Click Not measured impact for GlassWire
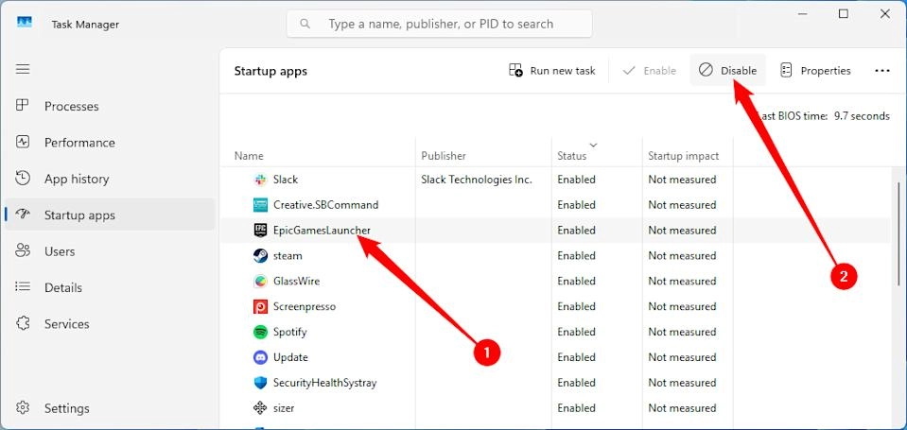Image resolution: width=907 pixels, height=430 pixels. (x=682, y=281)
